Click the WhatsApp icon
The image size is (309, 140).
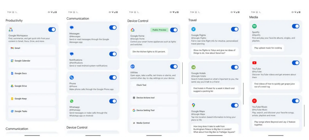click(71, 101)
